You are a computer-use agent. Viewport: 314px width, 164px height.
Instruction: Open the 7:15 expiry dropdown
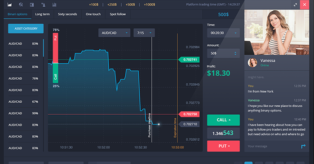[144, 33]
